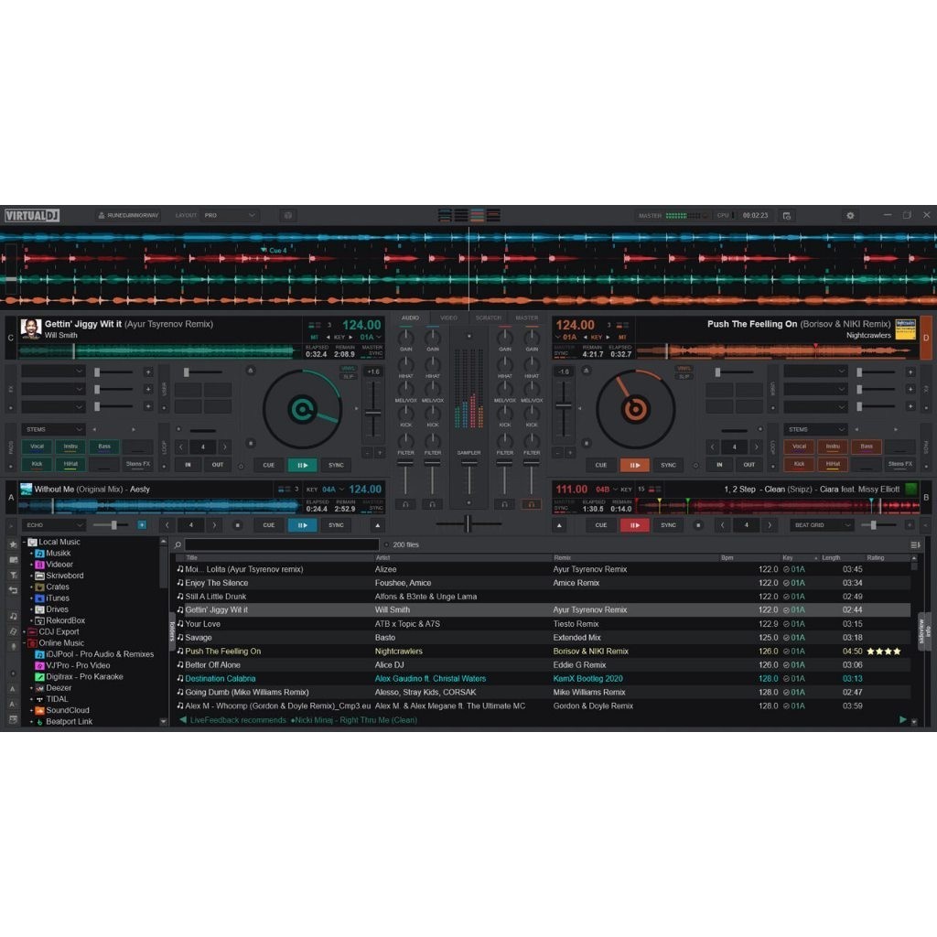Select the SoundCloud source in tree

68,710
